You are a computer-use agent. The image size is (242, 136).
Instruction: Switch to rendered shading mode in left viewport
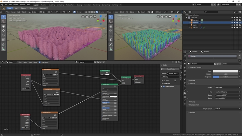pos(97,12)
